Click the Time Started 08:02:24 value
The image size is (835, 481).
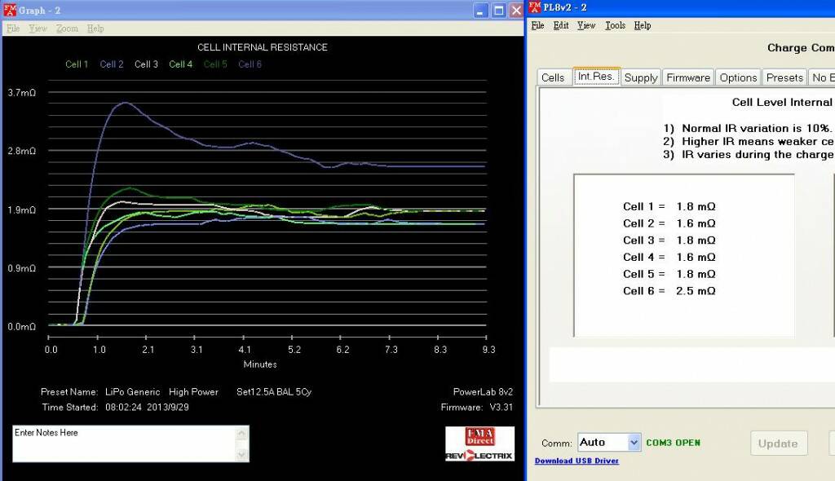147,407
